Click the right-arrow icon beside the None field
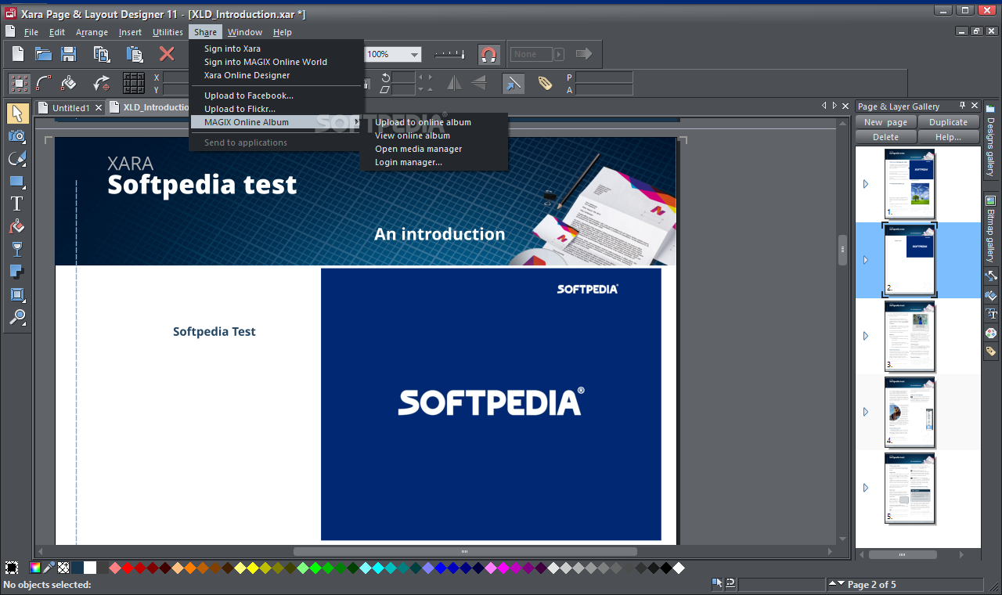The height and width of the screenshot is (595, 1002). pyautogui.click(x=583, y=54)
